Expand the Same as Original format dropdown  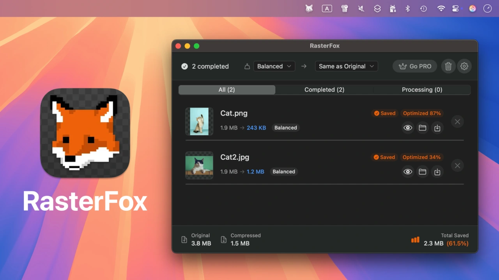click(x=346, y=66)
